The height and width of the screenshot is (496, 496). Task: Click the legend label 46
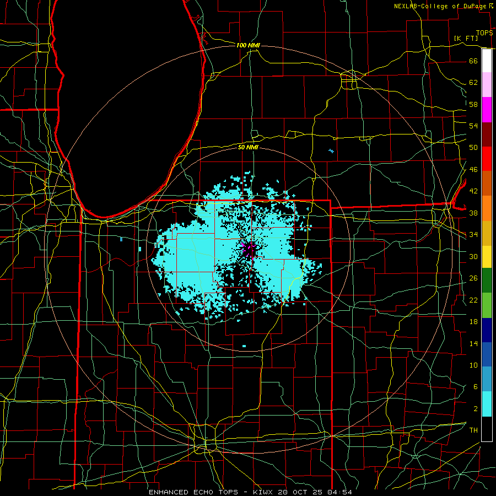(473, 170)
